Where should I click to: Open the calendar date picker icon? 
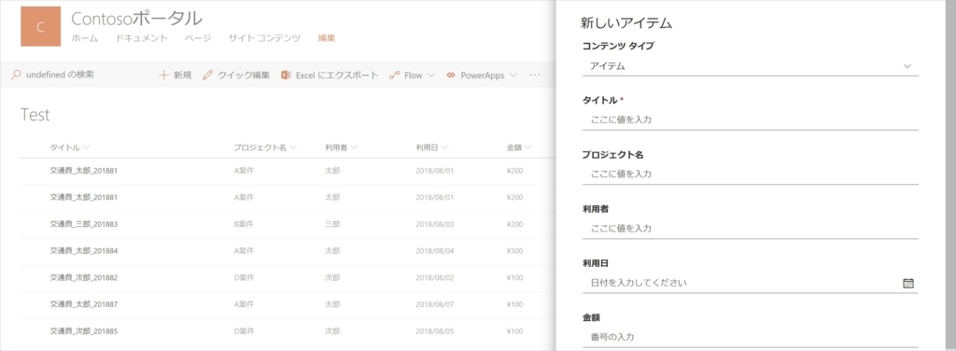[907, 283]
